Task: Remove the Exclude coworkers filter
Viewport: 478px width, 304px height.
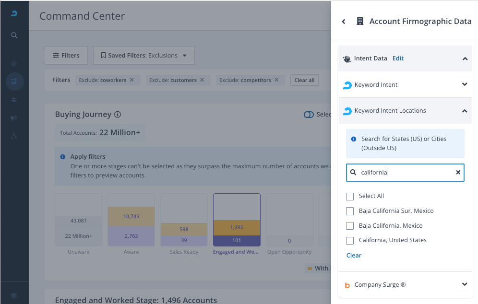Action: coord(132,80)
